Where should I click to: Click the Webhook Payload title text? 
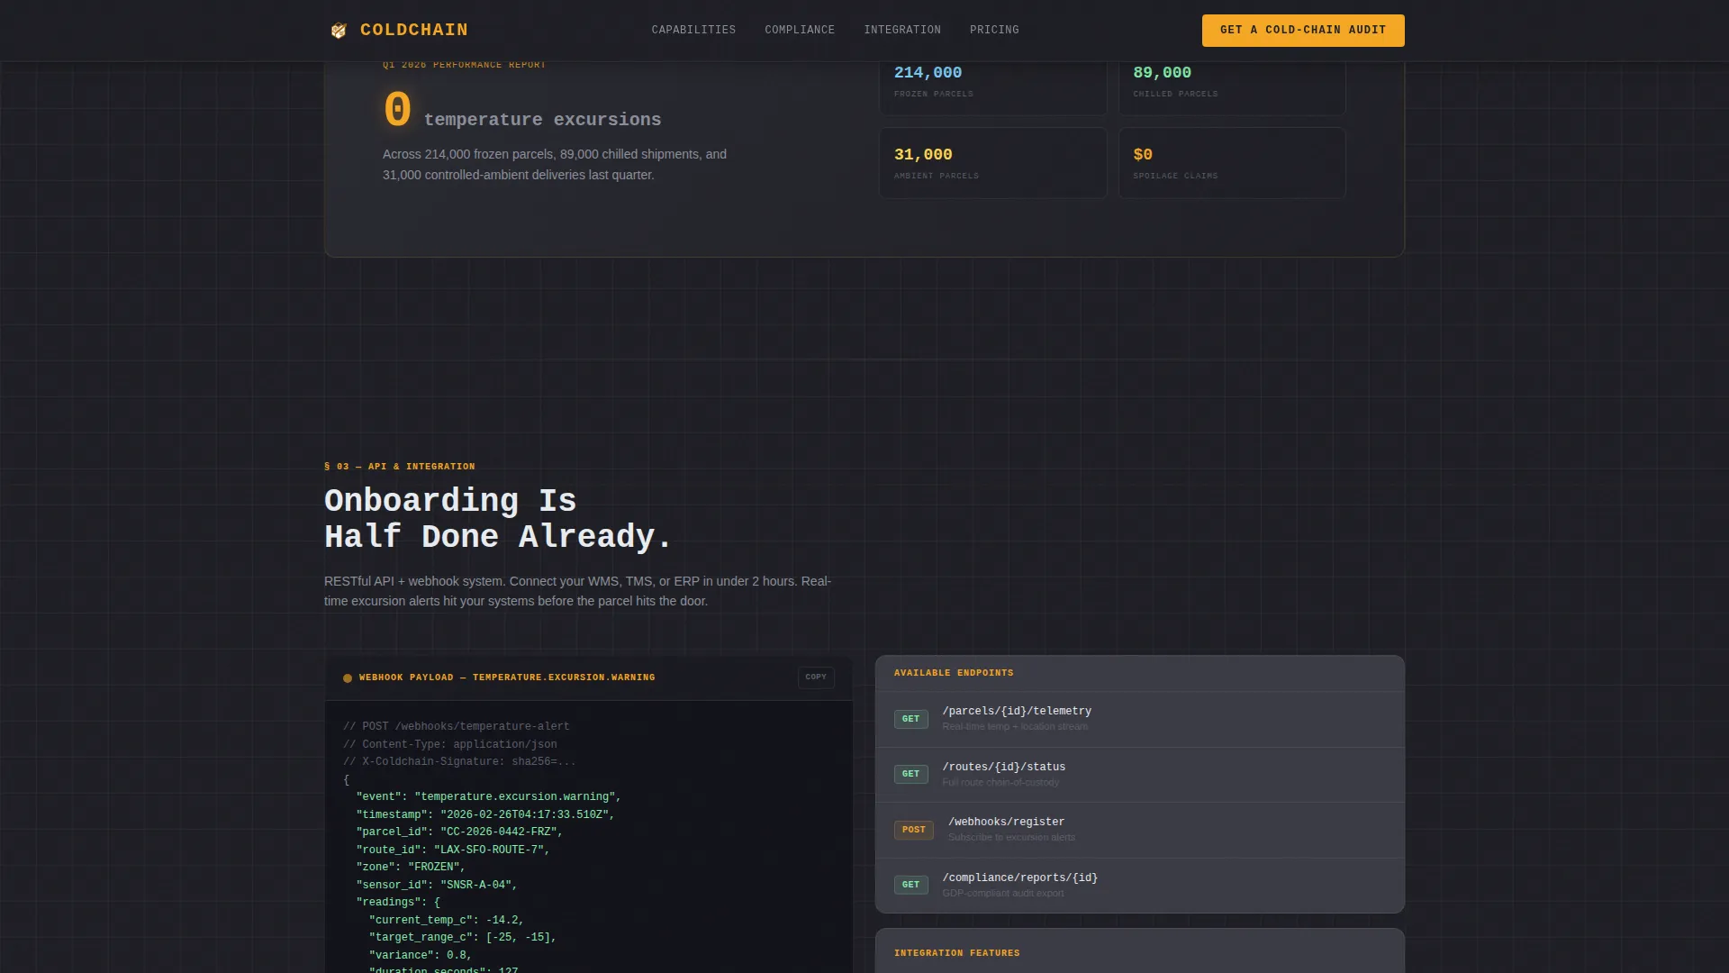click(507, 677)
